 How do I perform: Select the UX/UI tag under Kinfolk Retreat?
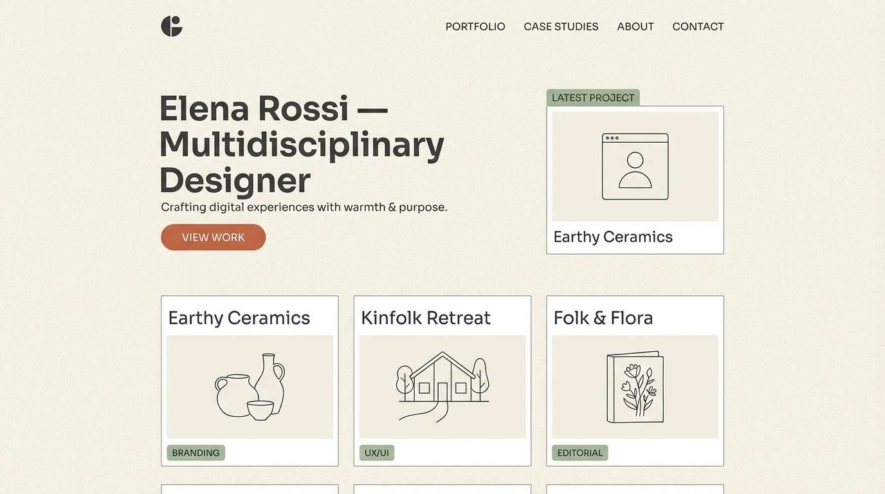click(376, 453)
